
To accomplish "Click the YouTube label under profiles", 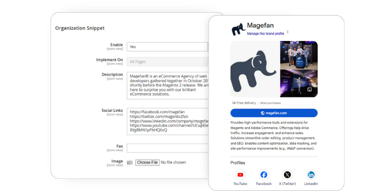I will [x=240, y=184].
